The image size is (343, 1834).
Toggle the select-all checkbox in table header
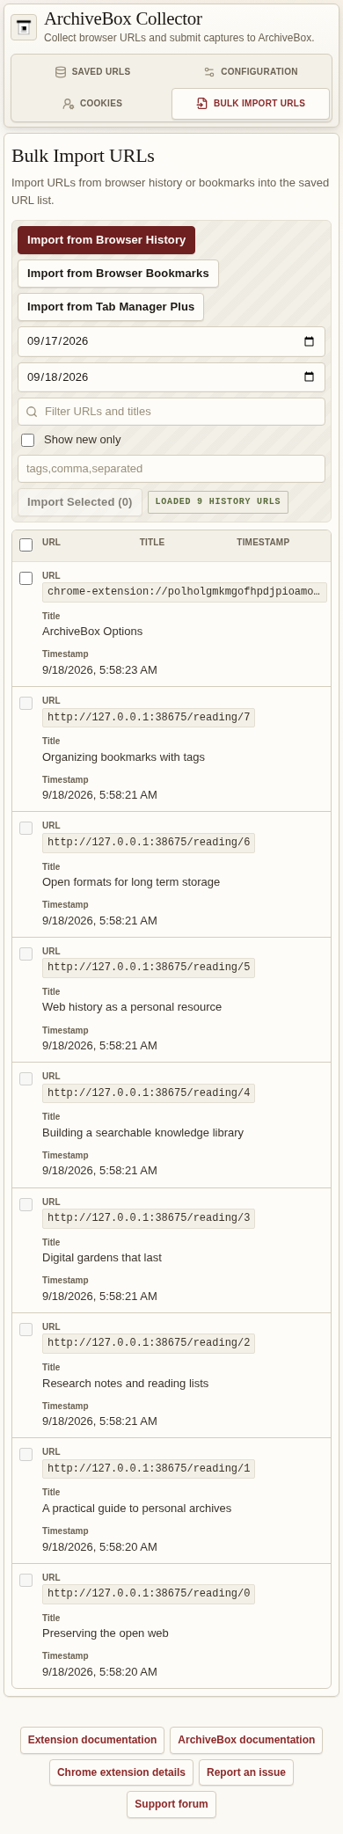pyautogui.click(x=26, y=544)
